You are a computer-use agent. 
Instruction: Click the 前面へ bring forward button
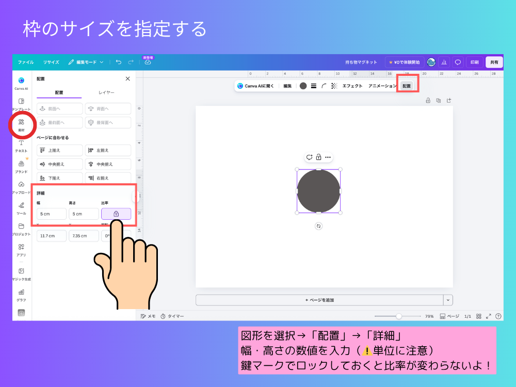[x=59, y=108]
